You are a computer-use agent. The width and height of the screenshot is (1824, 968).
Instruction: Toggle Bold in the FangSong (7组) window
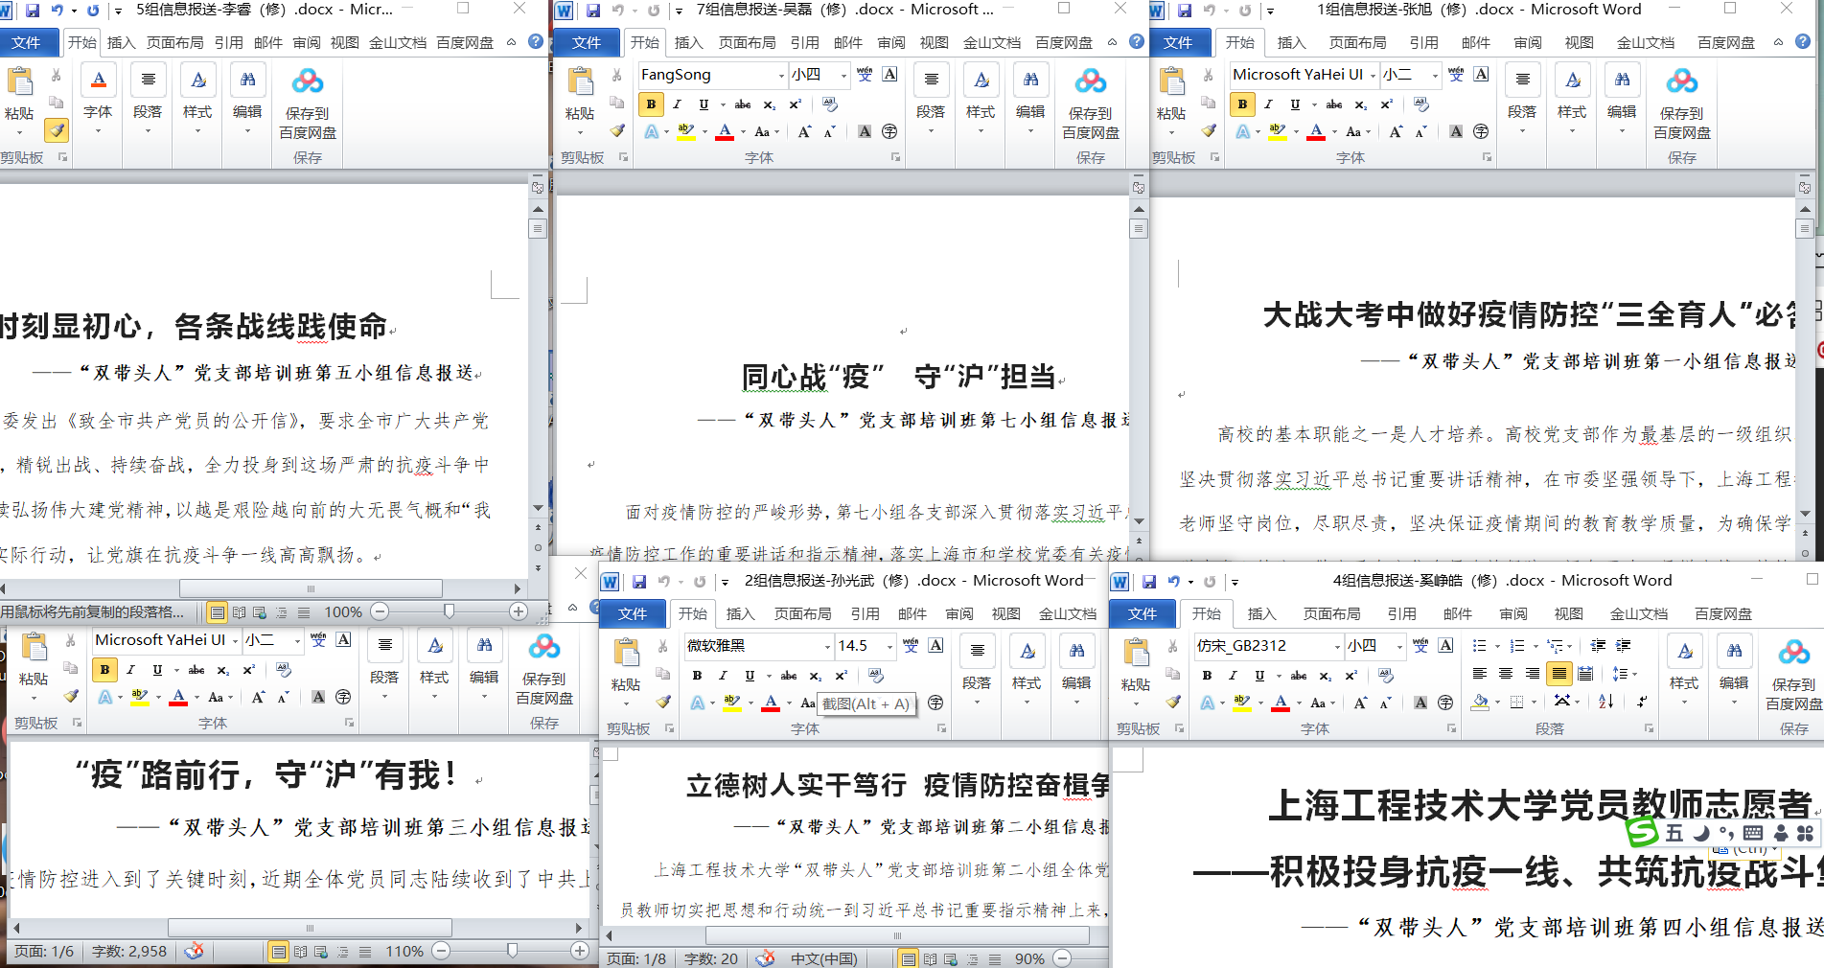click(651, 104)
